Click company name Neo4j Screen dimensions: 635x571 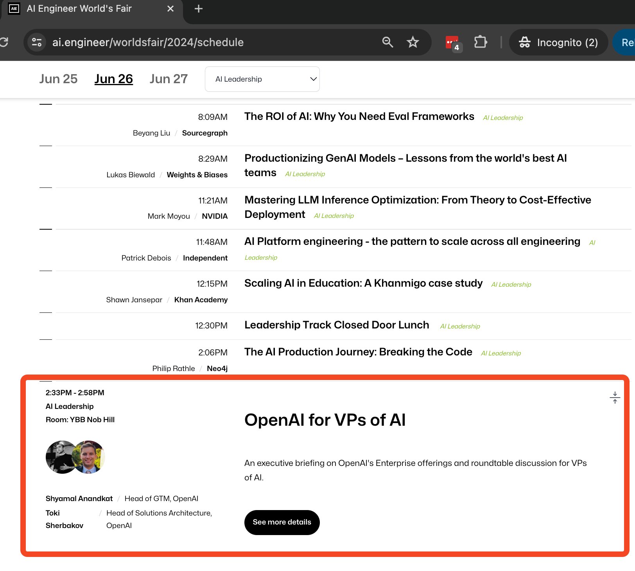tap(217, 368)
